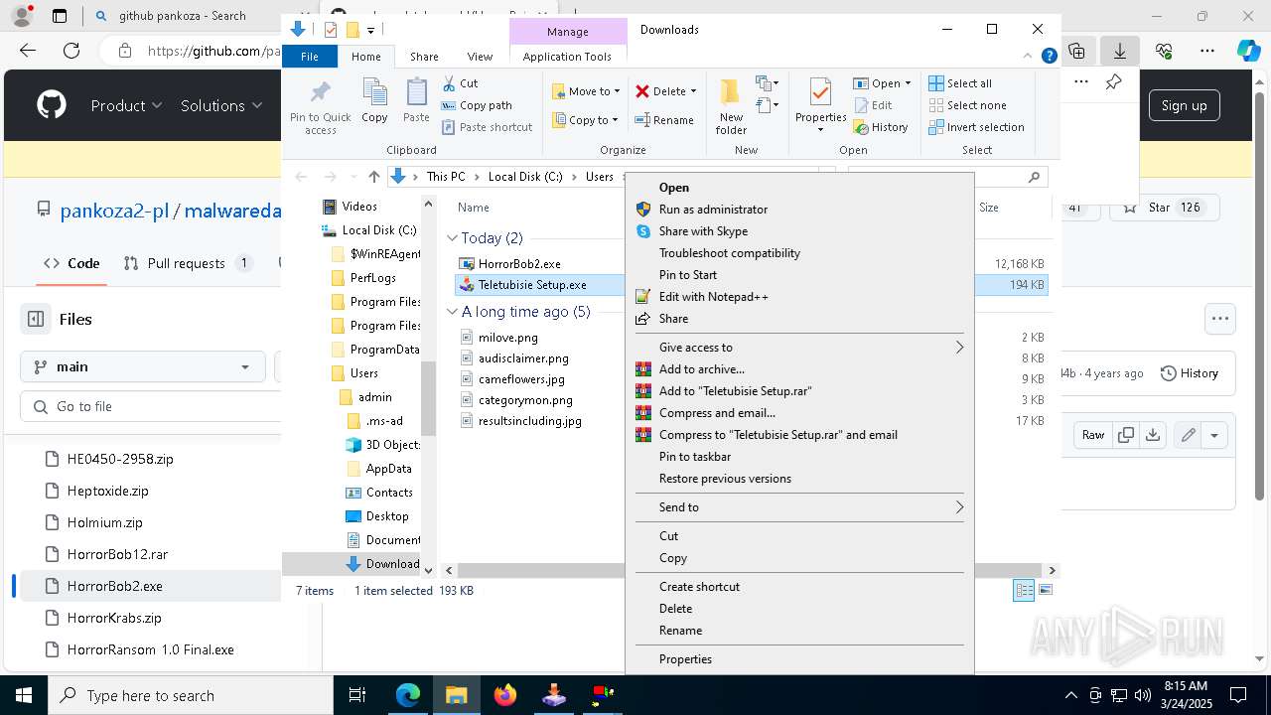
Task: Collapse the Today (2) group
Action: pos(452,238)
